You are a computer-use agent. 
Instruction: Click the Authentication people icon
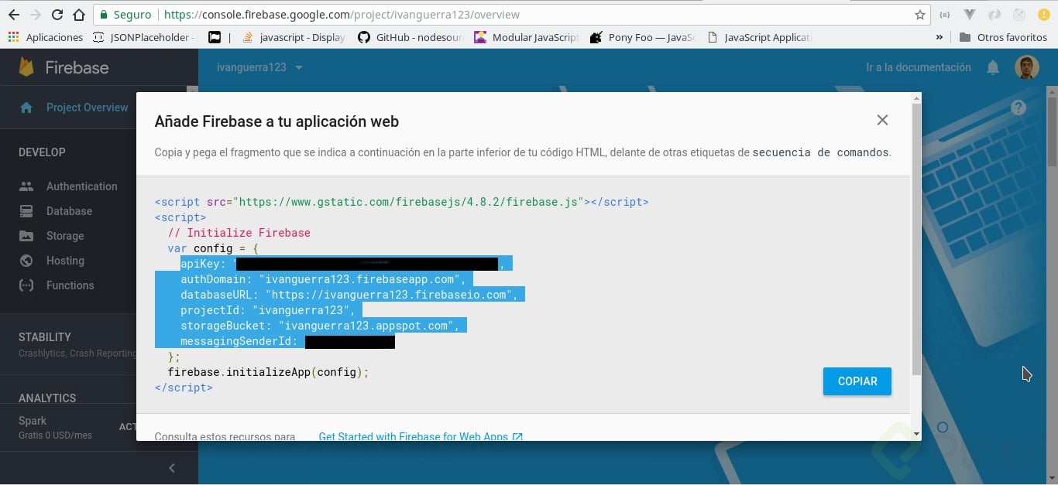pyautogui.click(x=26, y=186)
